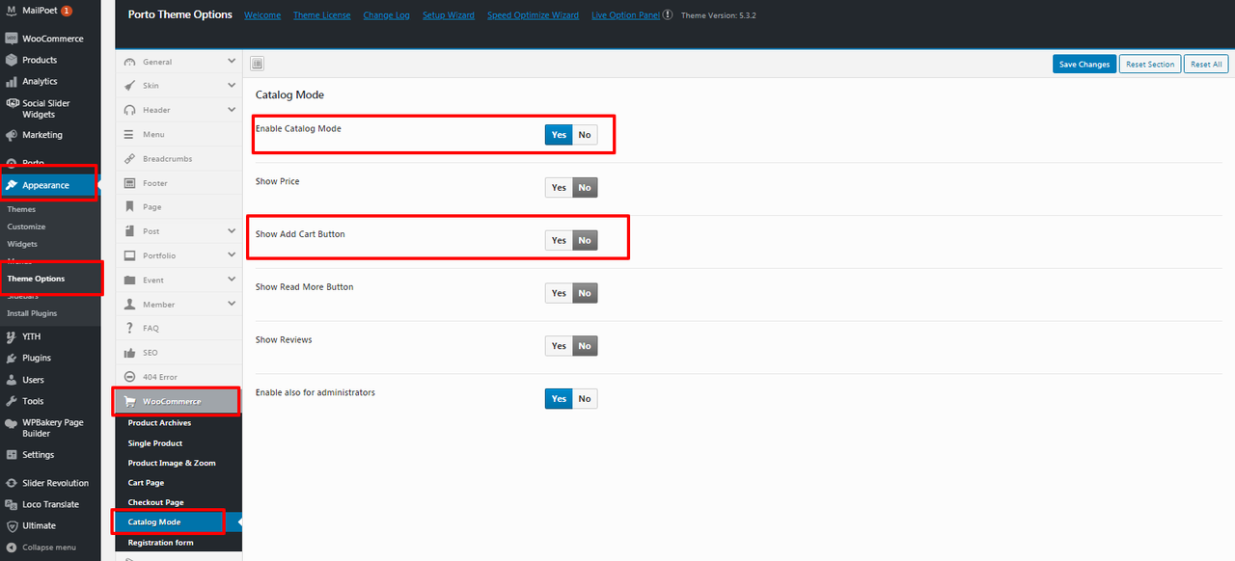Set Enable also for administrators to No

click(585, 399)
